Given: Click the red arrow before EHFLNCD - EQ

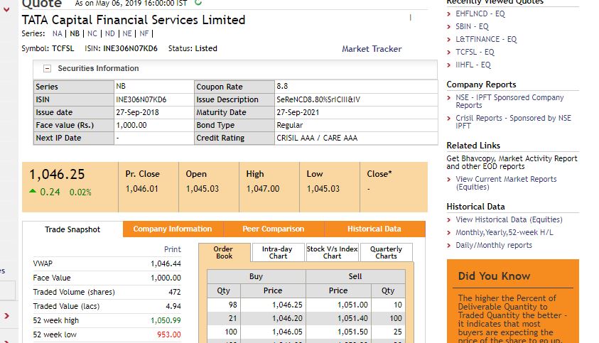Looking at the screenshot, I should (449, 14).
